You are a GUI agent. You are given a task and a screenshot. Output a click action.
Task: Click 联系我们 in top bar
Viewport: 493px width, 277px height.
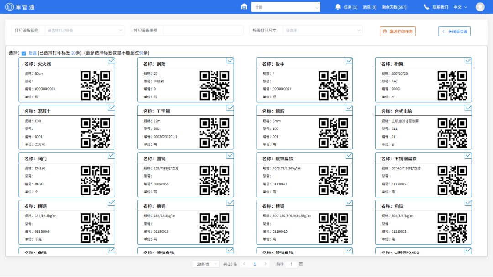pos(440,7)
